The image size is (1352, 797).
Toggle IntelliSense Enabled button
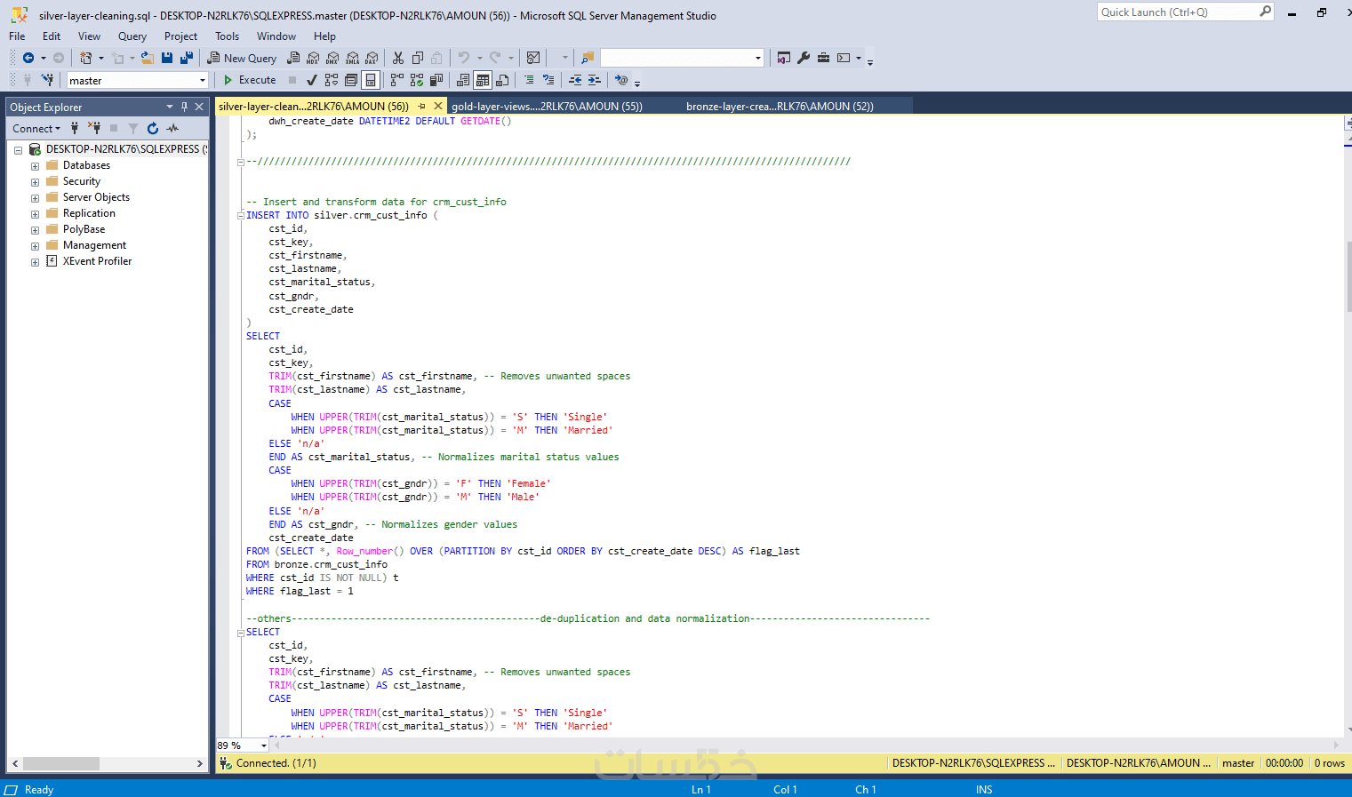click(371, 80)
